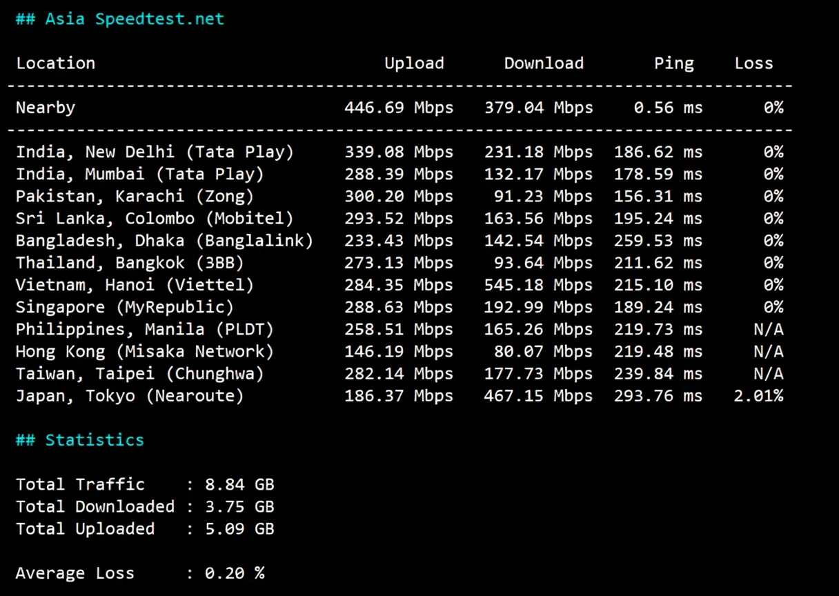Select Singapore upload 288.63 Mbps

pos(399,307)
